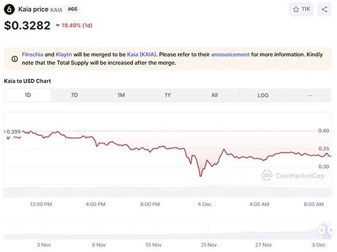Screen dimensions: 337x252
Task: Show the All time chart range
Action: tap(214, 95)
